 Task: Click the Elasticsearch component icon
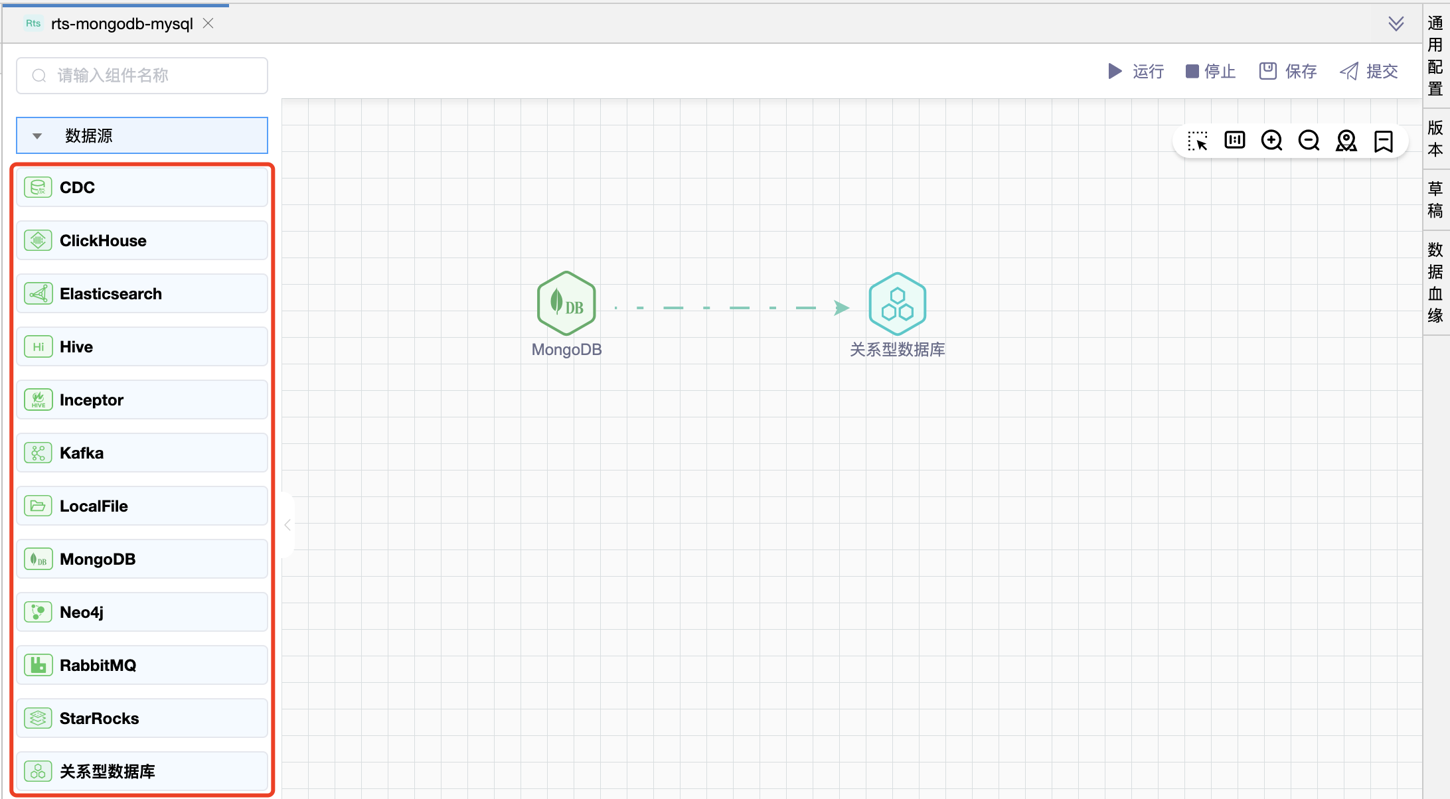coord(38,294)
